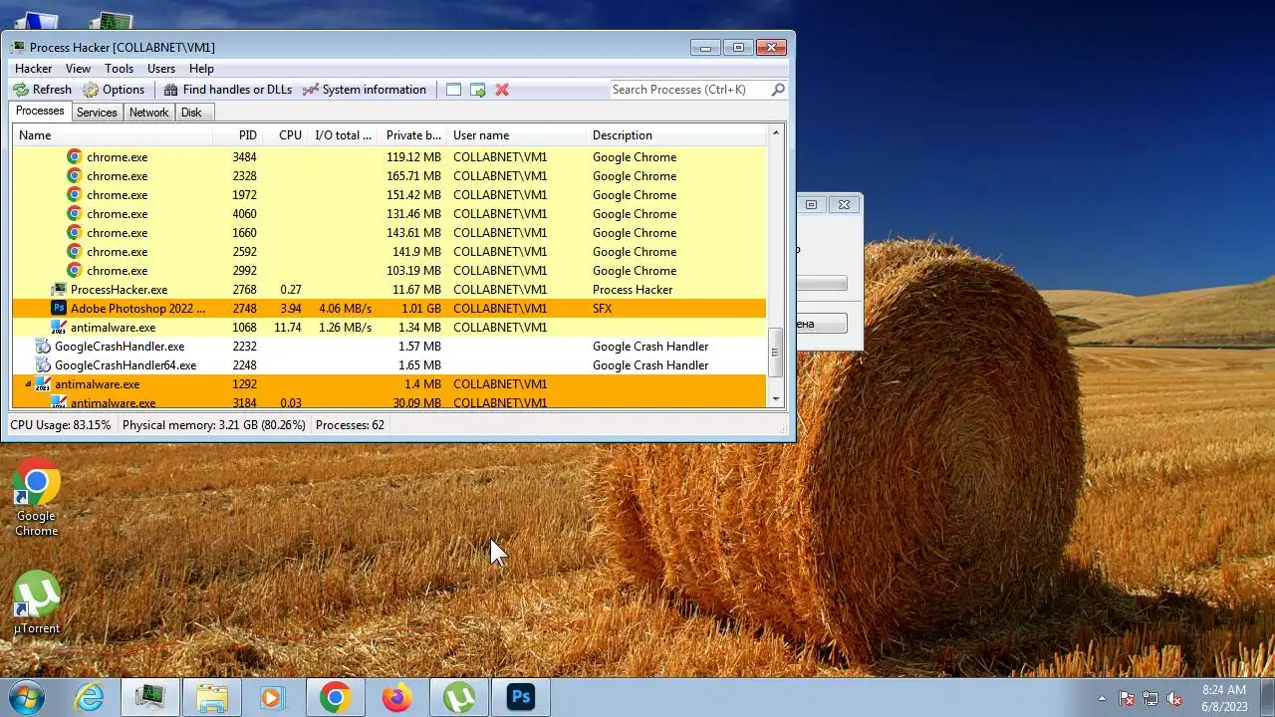Sort by the Name column header
Screen dimensions: 1275x717
point(113,135)
